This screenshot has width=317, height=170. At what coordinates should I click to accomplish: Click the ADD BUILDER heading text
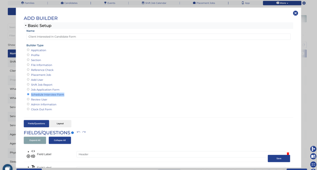point(41,18)
